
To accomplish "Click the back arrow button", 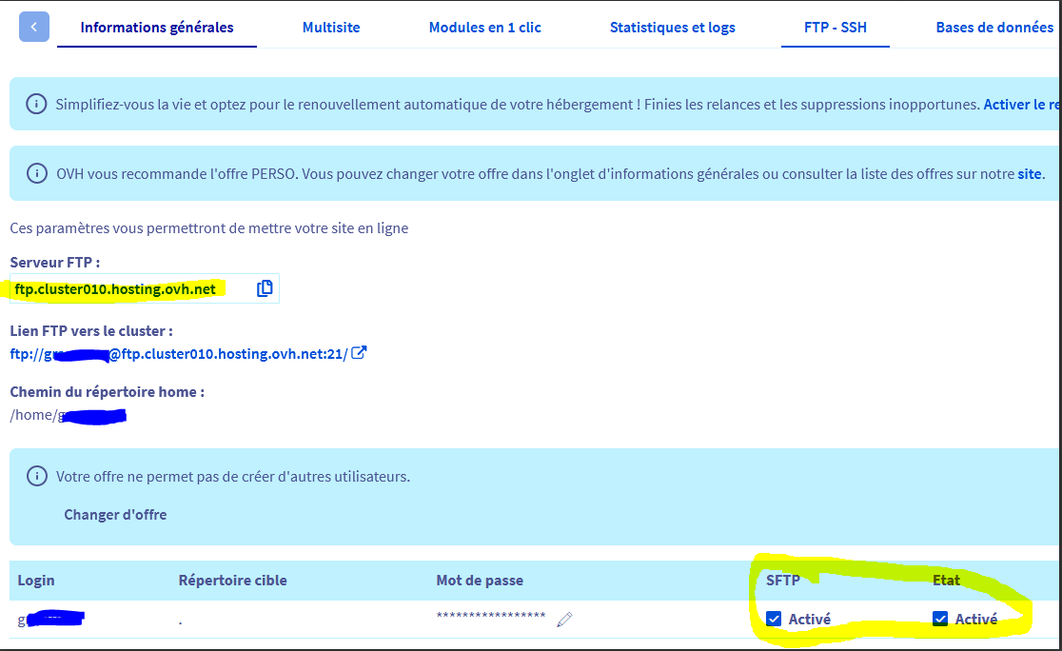I will pyautogui.click(x=34, y=27).
